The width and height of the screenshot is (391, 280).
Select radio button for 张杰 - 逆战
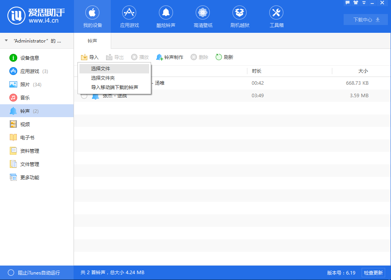84,96
